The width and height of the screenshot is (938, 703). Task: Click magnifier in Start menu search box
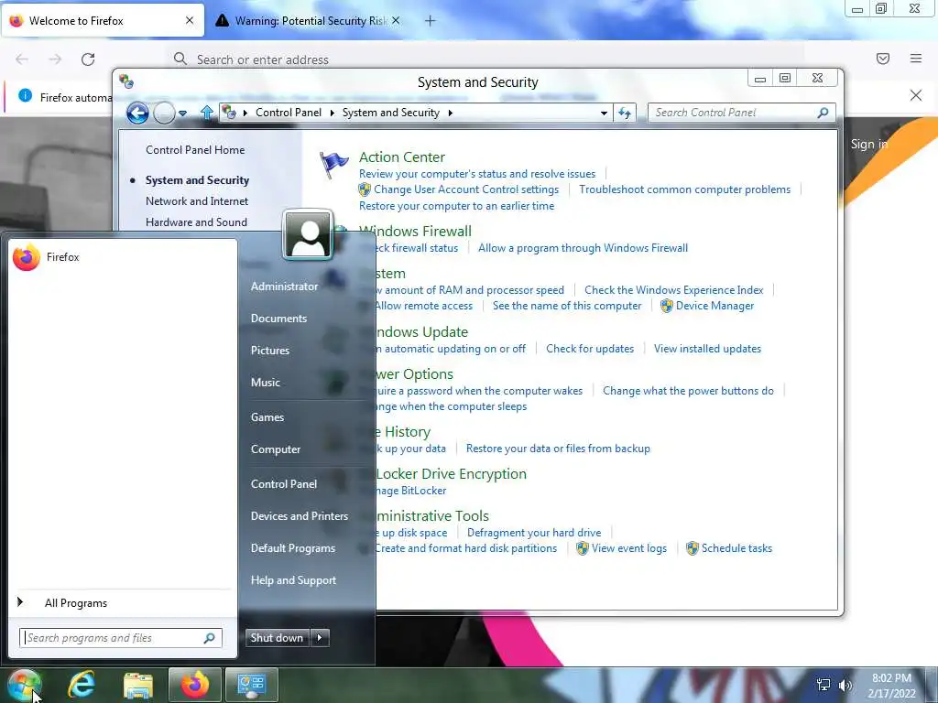(210, 638)
